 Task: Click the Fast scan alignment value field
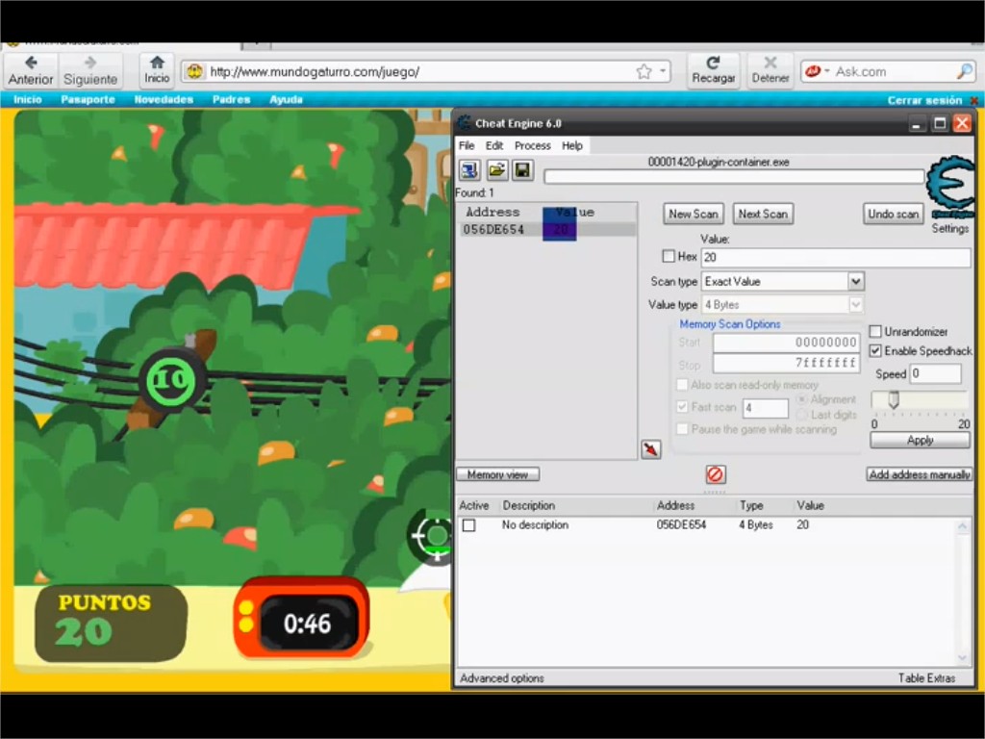(x=765, y=408)
